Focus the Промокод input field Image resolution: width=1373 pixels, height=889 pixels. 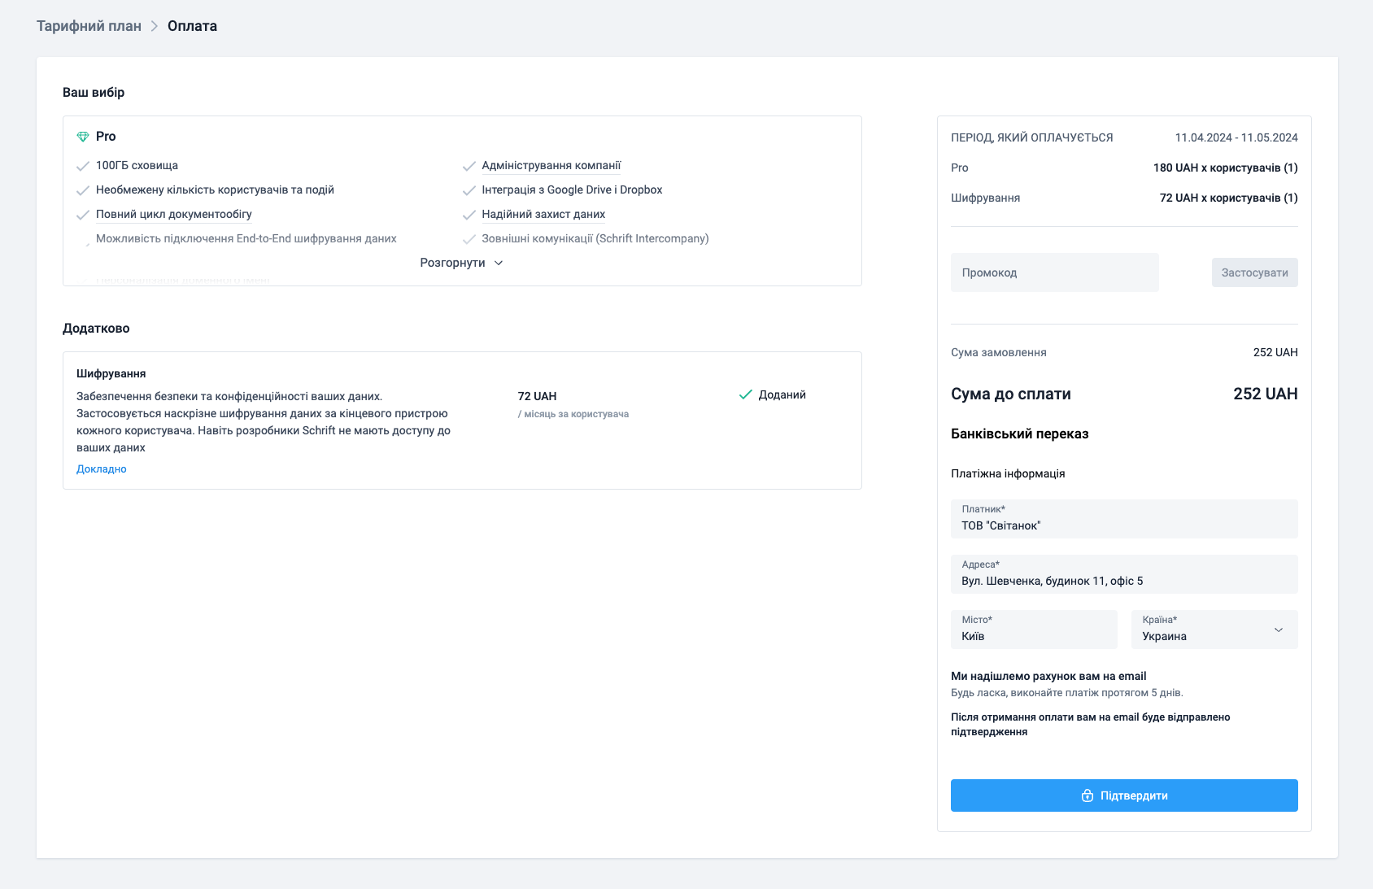point(1054,272)
